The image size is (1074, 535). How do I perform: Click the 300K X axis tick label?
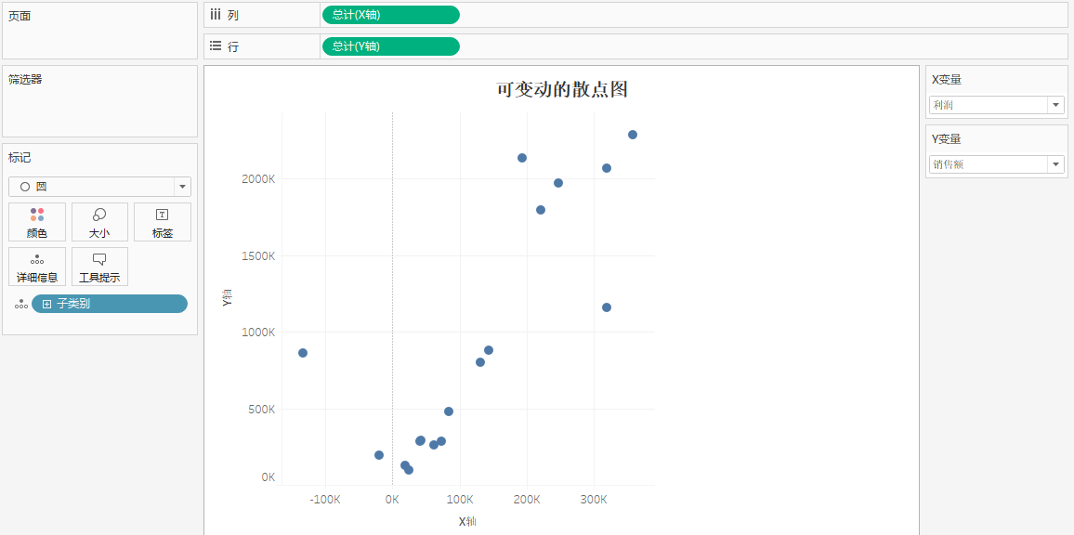click(x=593, y=500)
